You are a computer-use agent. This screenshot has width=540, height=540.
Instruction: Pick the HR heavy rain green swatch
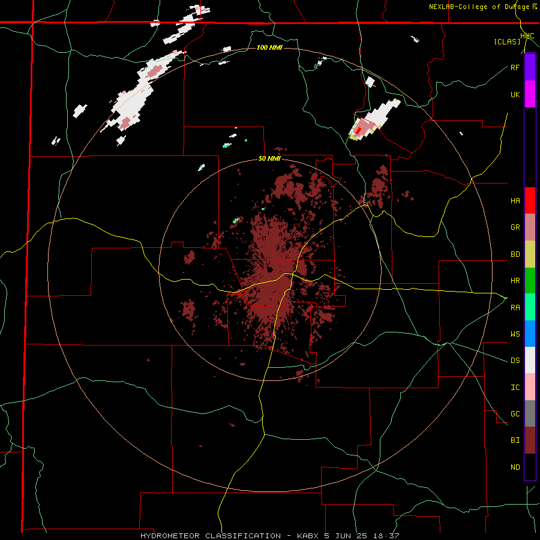coord(530,280)
